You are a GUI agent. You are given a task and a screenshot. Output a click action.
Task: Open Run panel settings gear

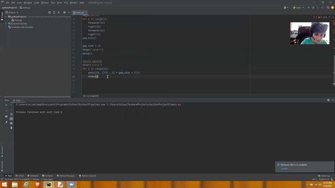coord(328,100)
